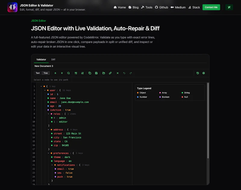The image size is (241, 190).
Task: Click the New Document 3 title
Action: pos(44,66)
